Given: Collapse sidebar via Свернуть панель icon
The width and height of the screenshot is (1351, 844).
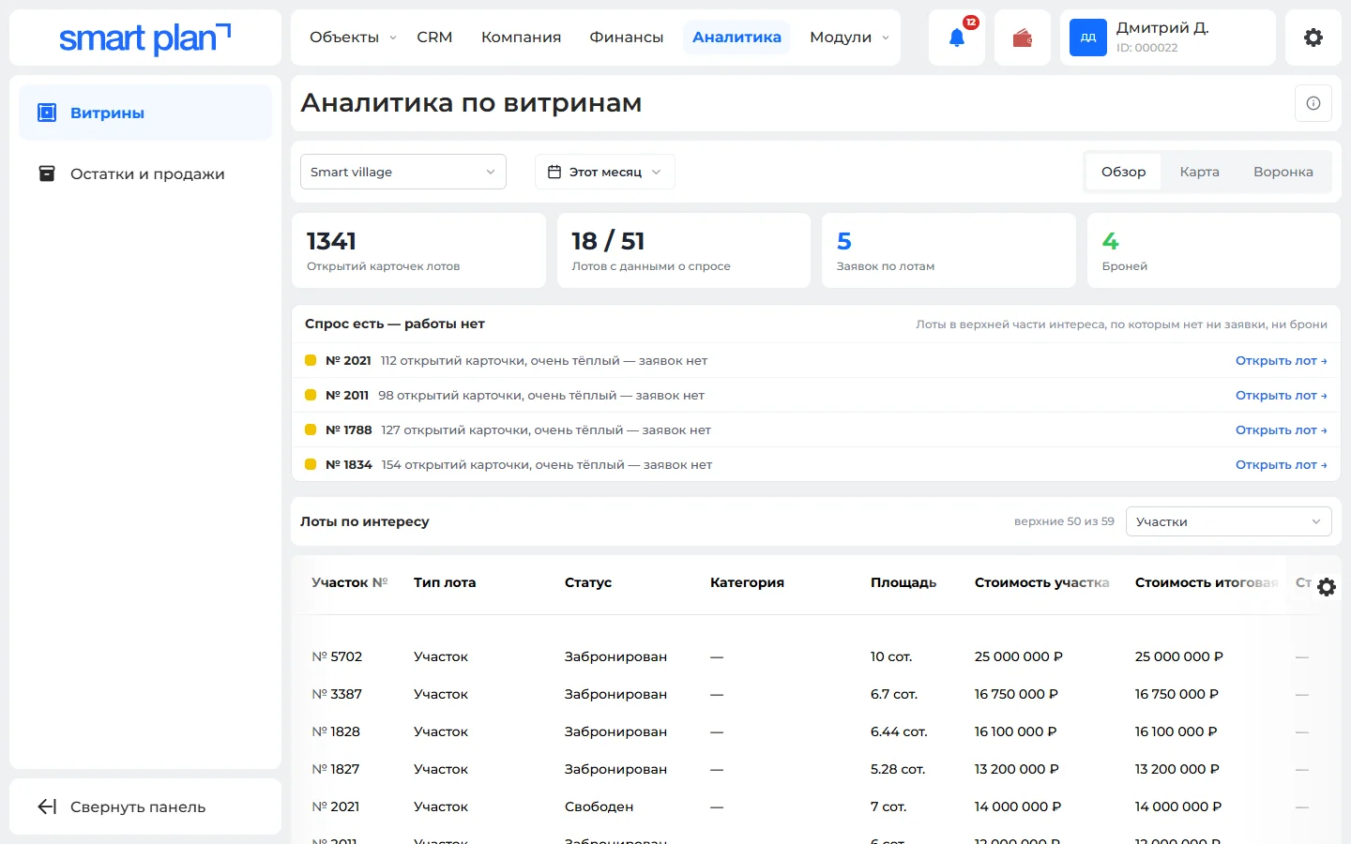Looking at the screenshot, I should click(47, 806).
